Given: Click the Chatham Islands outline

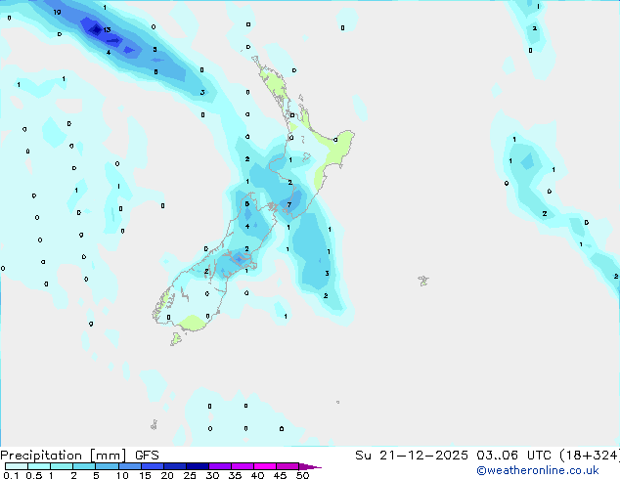Looking at the screenshot, I should 423,281.
